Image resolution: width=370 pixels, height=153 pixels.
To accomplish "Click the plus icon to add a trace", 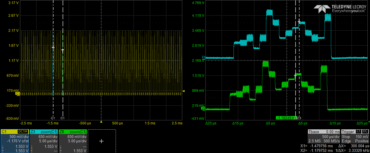I will tap(102, 141).
